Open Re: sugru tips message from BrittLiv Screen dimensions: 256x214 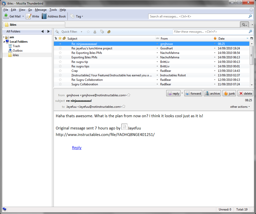pyautogui.click(x=152, y=66)
